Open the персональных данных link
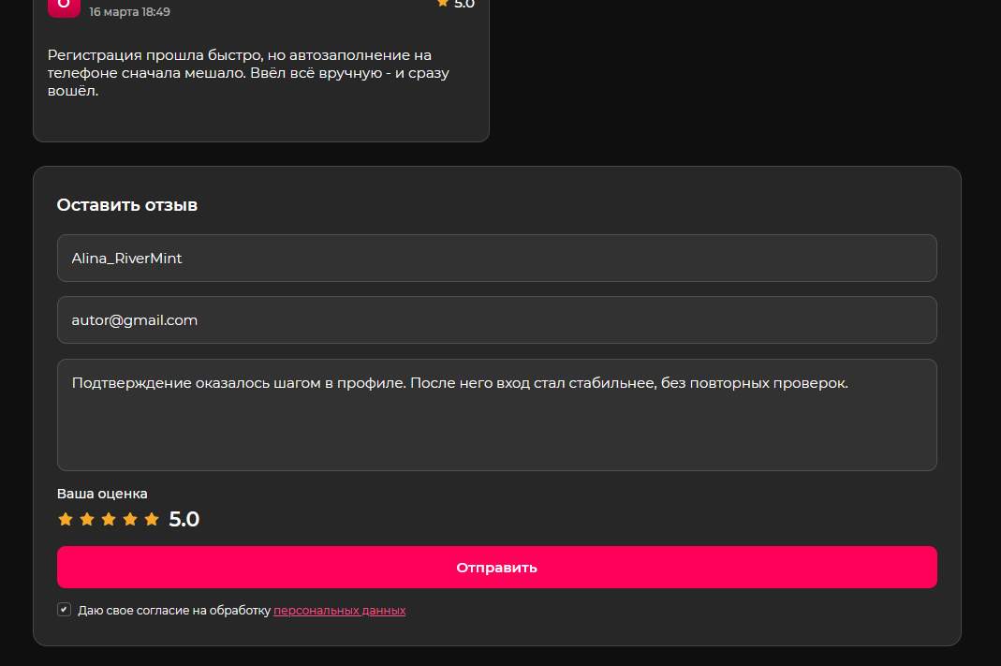 click(x=339, y=611)
